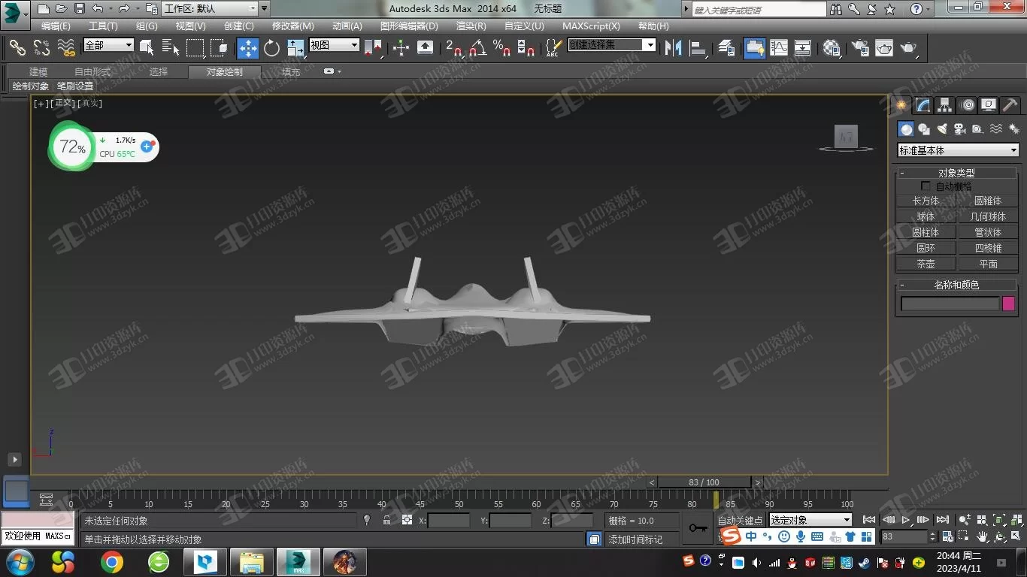Image resolution: width=1027 pixels, height=577 pixels.
Task: Click the 茶壶 teapot button
Action: click(926, 264)
